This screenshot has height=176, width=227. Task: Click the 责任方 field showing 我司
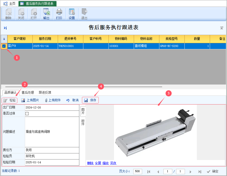click(x=52, y=150)
